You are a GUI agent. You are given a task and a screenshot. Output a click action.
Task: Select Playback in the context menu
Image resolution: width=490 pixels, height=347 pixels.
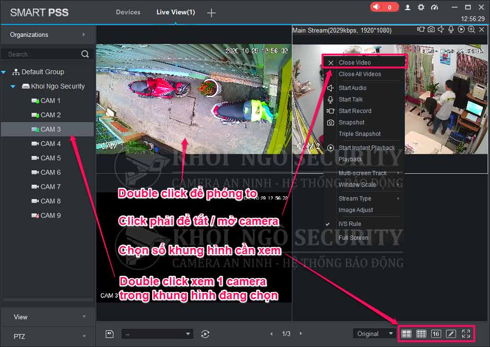(364, 159)
